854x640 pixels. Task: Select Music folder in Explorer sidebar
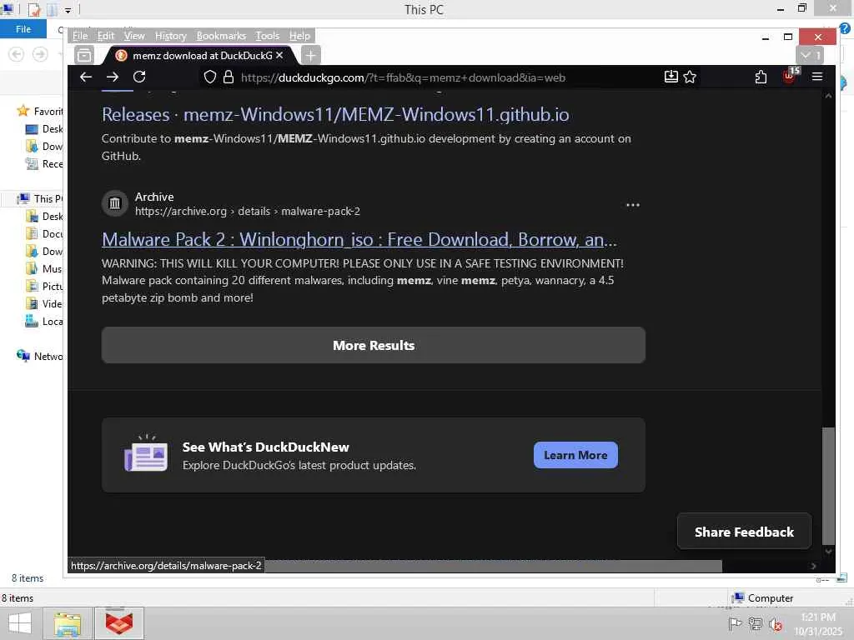click(x=44, y=269)
